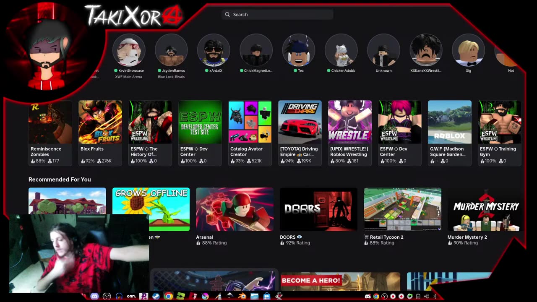Click the Bluetooth tray icon
The image size is (537, 302).
click(435, 297)
